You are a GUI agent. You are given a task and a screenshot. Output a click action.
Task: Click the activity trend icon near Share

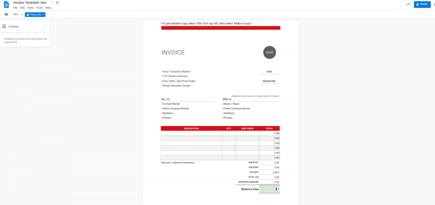pos(408,4)
